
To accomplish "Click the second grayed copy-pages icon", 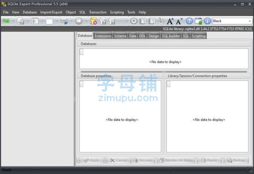I will [152, 21].
